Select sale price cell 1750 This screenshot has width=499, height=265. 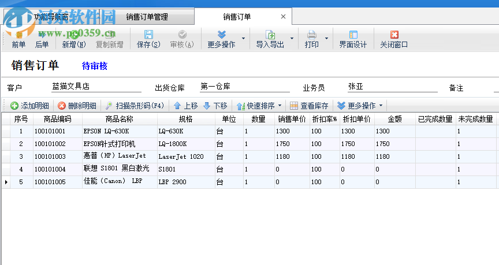tap(292, 144)
